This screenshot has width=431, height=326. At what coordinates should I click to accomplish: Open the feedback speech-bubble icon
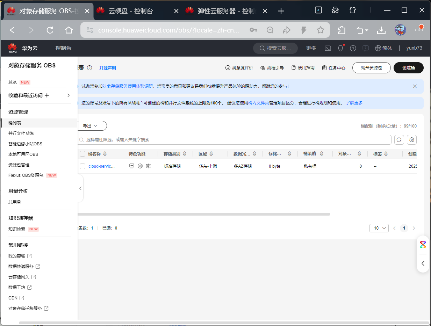366,48
